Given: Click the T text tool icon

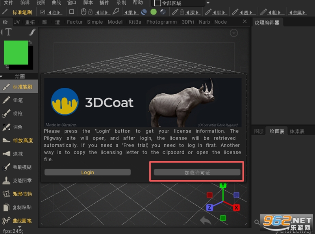Looking at the screenshot, I should pyautogui.click(x=8, y=32).
